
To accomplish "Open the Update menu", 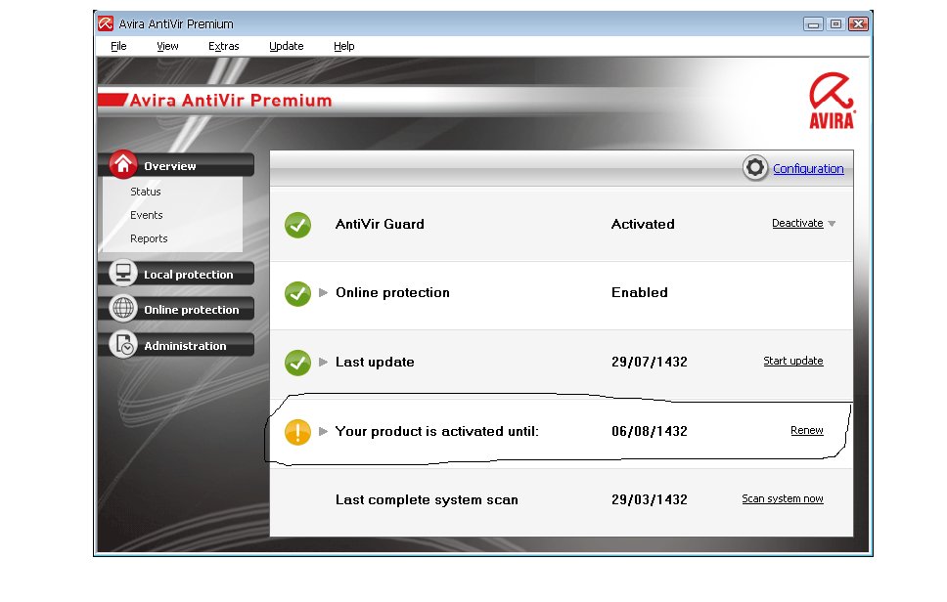I will pos(287,46).
